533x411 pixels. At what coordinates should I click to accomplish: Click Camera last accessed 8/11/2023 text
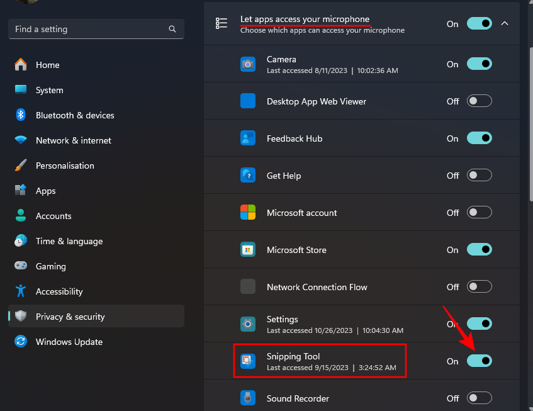(332, 70)
